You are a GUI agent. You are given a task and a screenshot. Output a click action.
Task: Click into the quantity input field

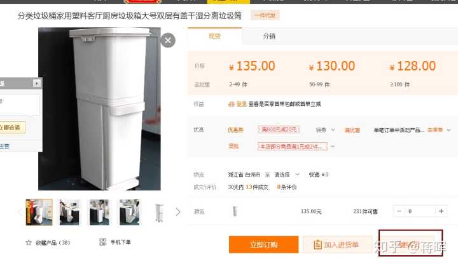(420, 211)
